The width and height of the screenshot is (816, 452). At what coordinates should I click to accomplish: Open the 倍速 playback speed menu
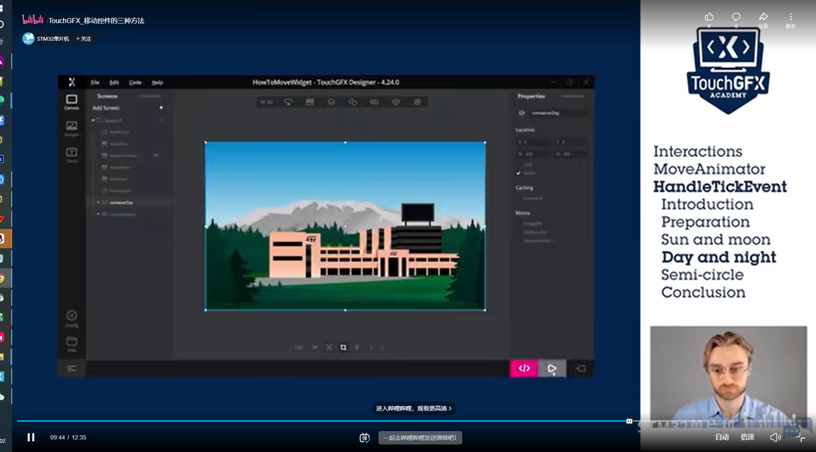pyautogui.click(x=747, y=437)
